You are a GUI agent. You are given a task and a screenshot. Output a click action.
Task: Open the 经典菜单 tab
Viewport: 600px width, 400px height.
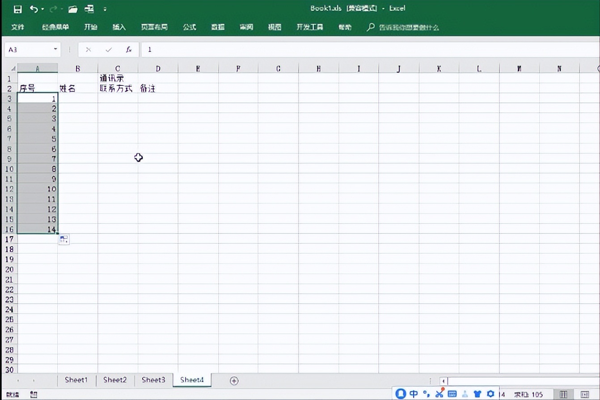(55, 27)
